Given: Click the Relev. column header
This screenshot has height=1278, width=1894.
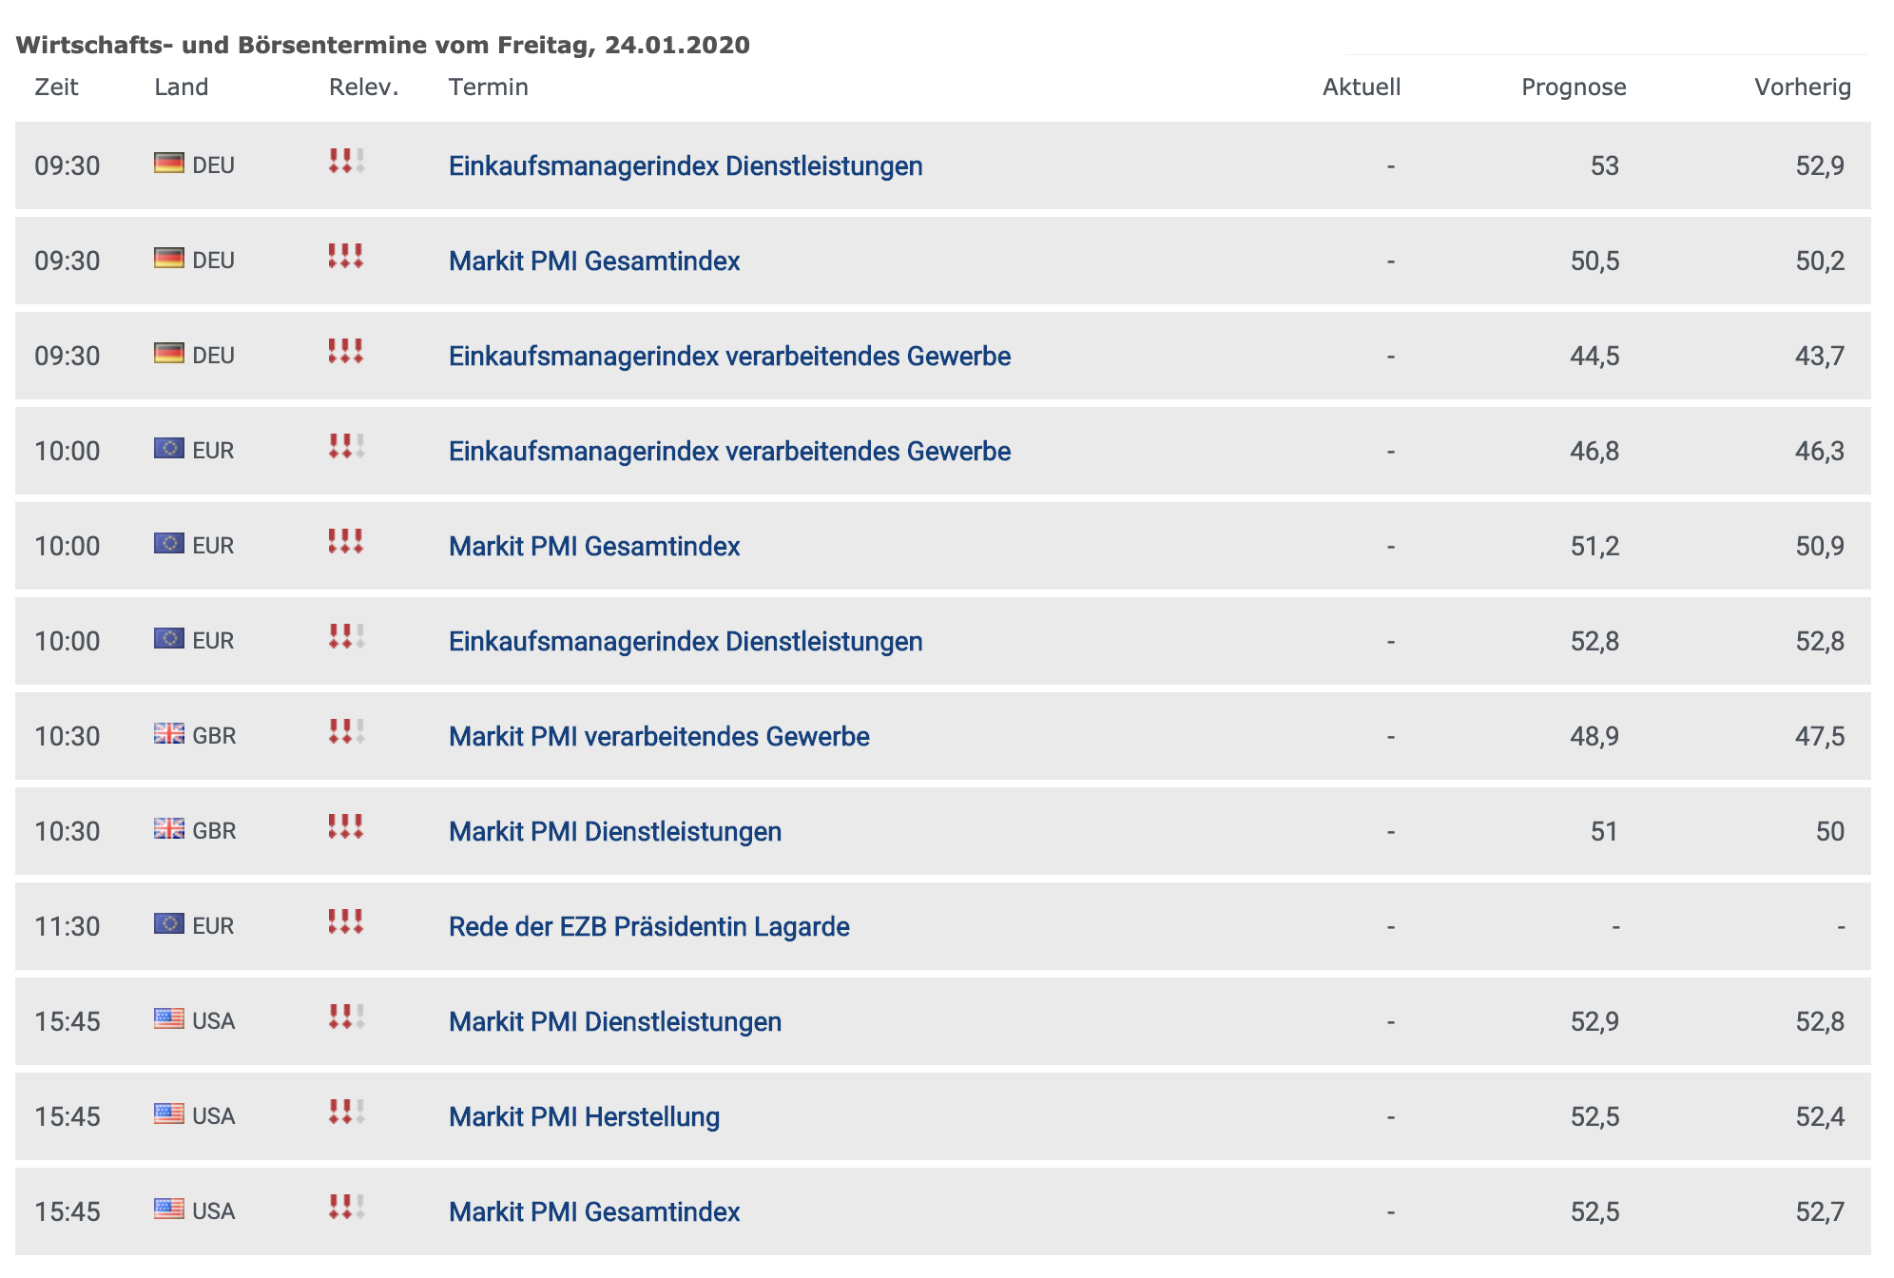Looking at the screenshot, I should pos(363,87).
